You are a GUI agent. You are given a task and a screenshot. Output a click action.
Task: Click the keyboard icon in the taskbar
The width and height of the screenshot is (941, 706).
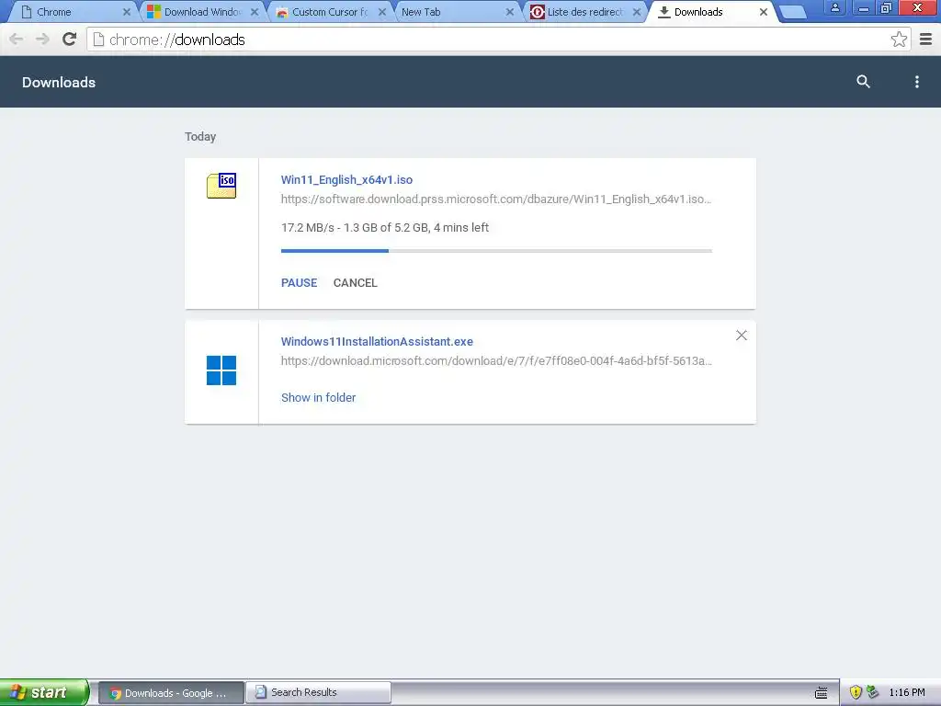coord(821,693)
